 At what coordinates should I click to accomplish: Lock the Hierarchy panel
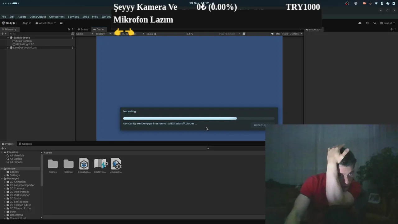[69, 29]
